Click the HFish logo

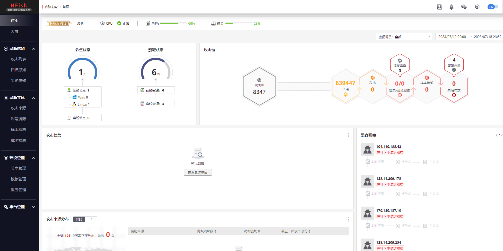[19, 7]
